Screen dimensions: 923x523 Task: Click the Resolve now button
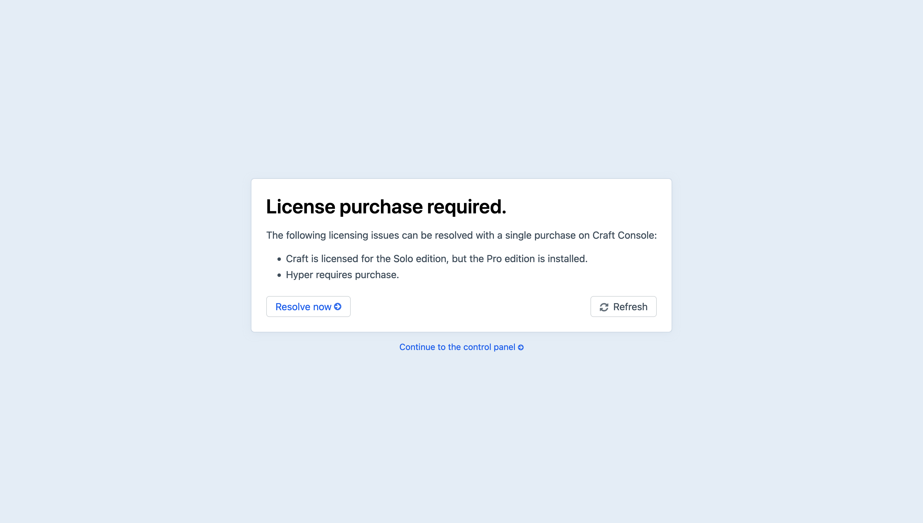coord(308,307)
